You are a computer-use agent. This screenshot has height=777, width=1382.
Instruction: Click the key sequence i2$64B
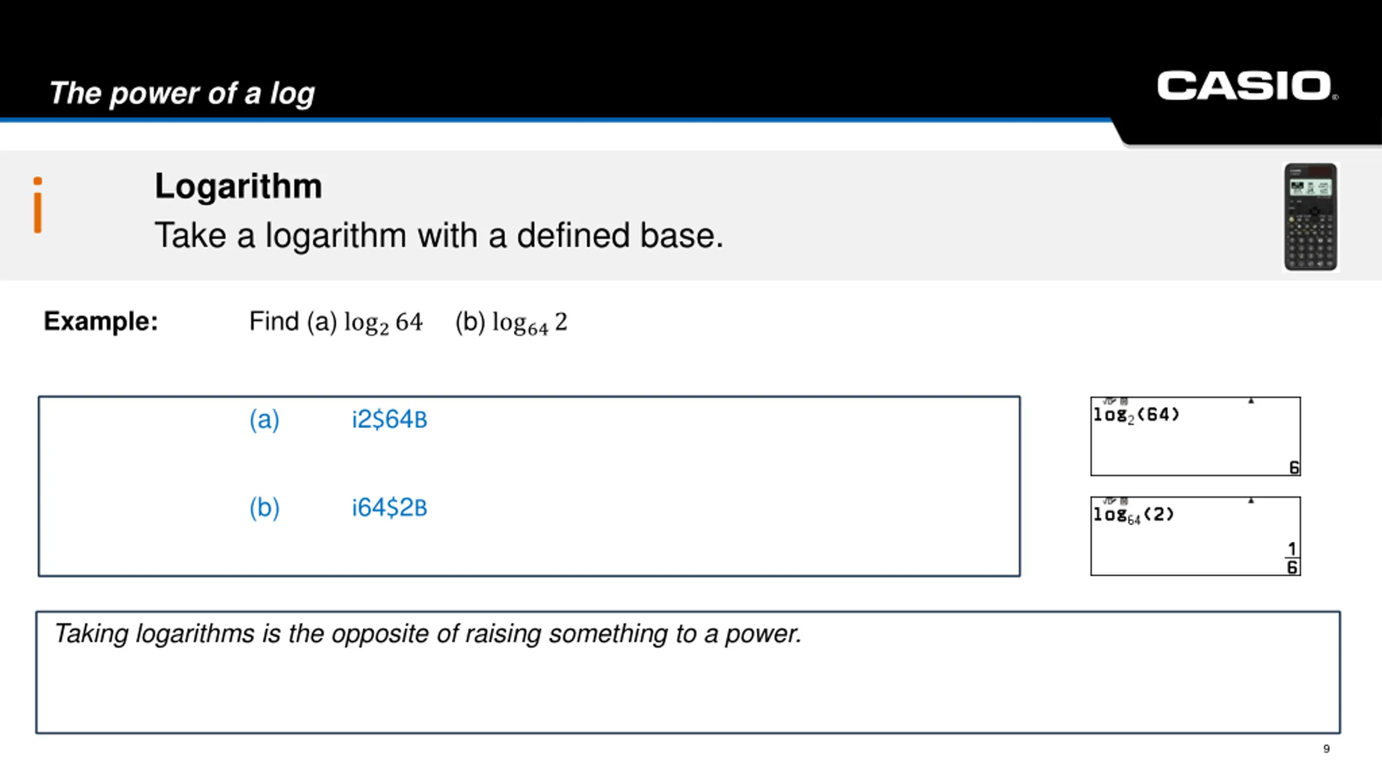[x=389, y=420]
